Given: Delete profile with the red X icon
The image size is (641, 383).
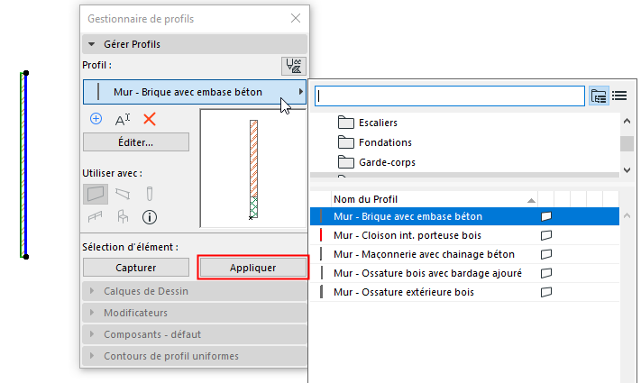Looking at the screenshot, I should (x=150, y=119).
